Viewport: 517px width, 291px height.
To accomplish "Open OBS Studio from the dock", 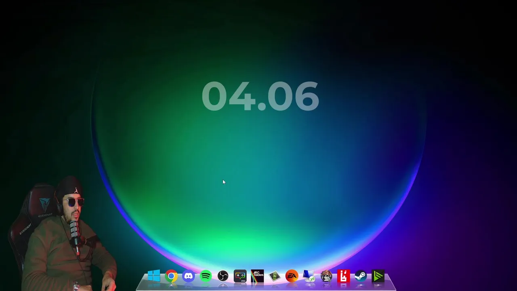I will click(x=223, y=276).
